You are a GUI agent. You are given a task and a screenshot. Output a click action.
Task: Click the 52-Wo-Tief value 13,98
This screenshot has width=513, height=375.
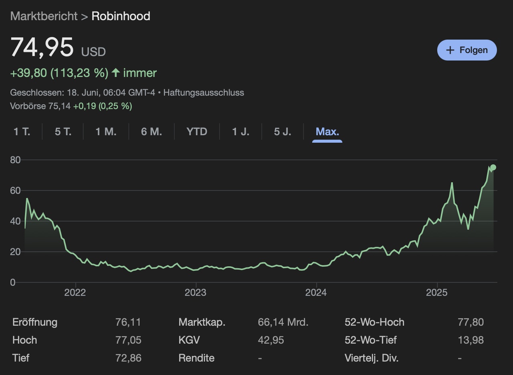pos(471,340)
